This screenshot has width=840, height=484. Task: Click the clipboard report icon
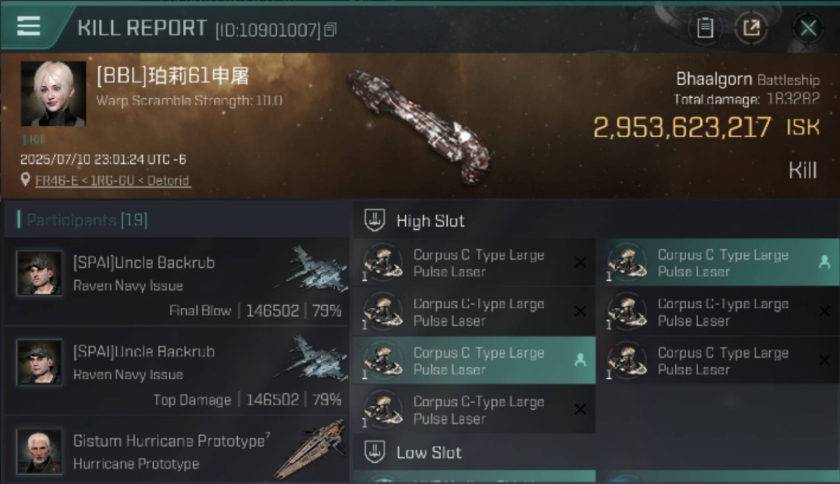click(705, 28)
